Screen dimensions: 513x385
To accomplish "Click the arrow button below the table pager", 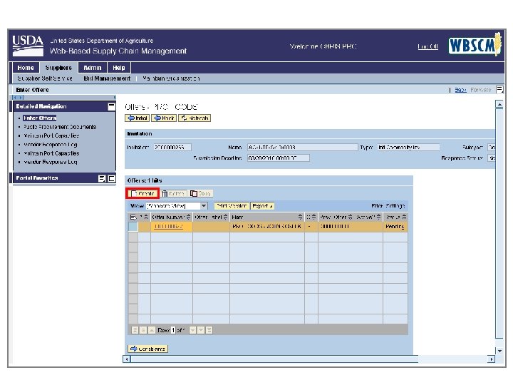I will click(147, 349).
